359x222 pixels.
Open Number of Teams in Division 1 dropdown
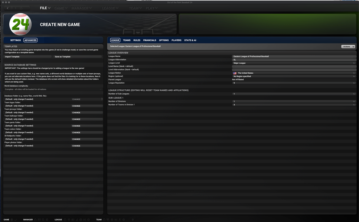click(294, 105)
